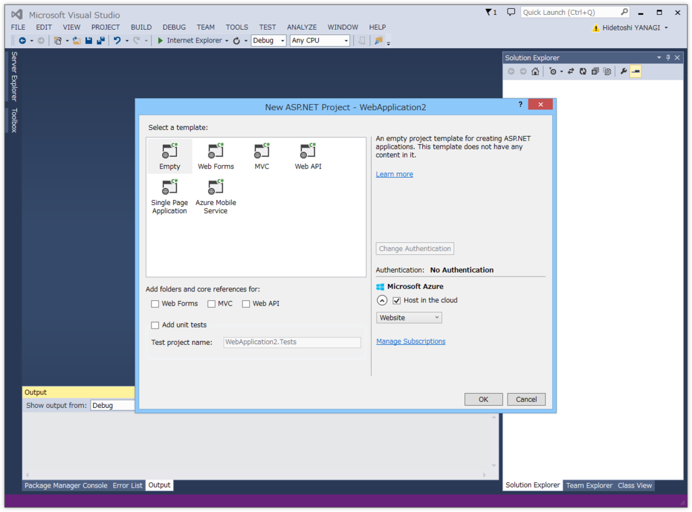Open the feedback speech bubble icon
This screenshot has width=692, height=512.
511,12
